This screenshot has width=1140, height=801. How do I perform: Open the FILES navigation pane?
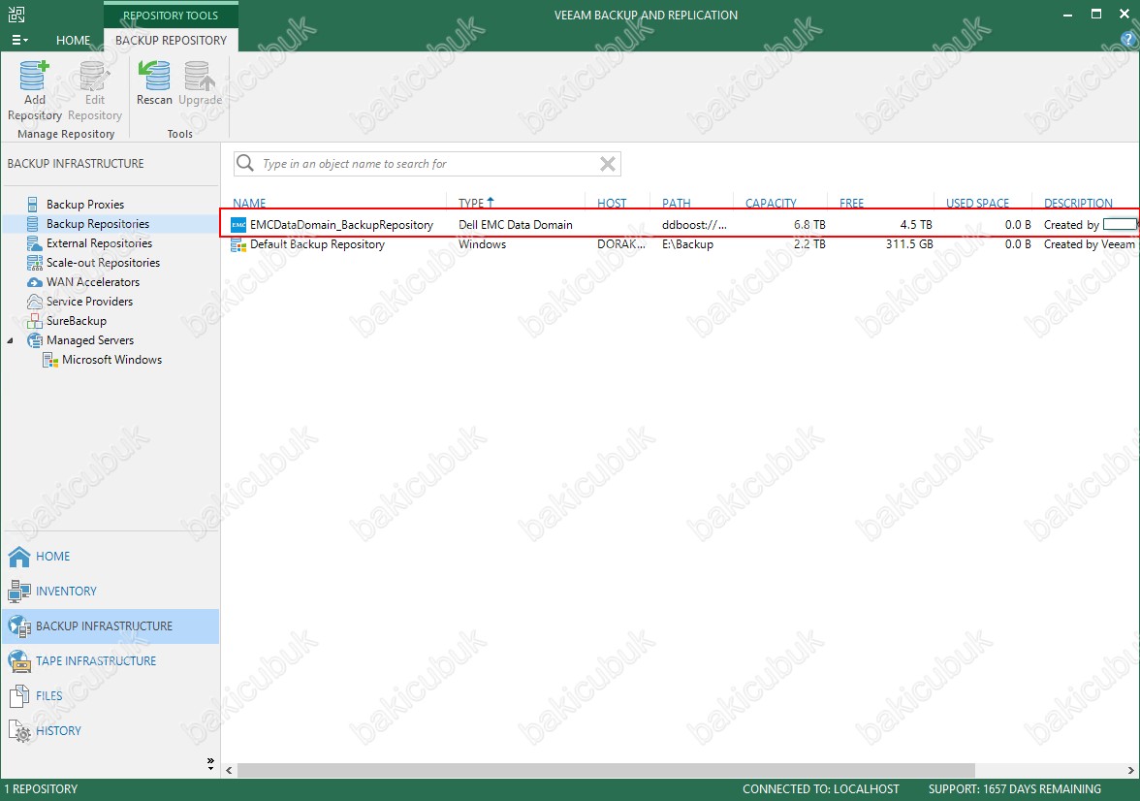(x=110, y=696)
